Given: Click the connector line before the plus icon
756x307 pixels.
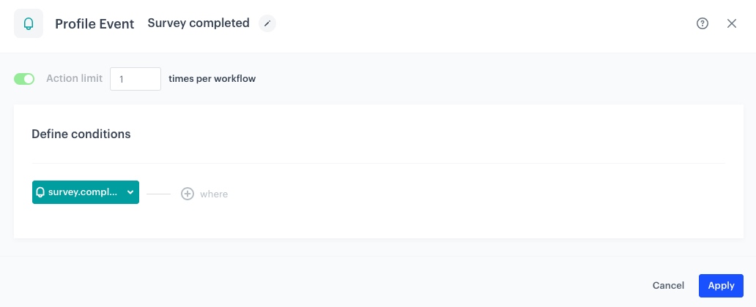Looking at the screenshot, I should [159, 194].
